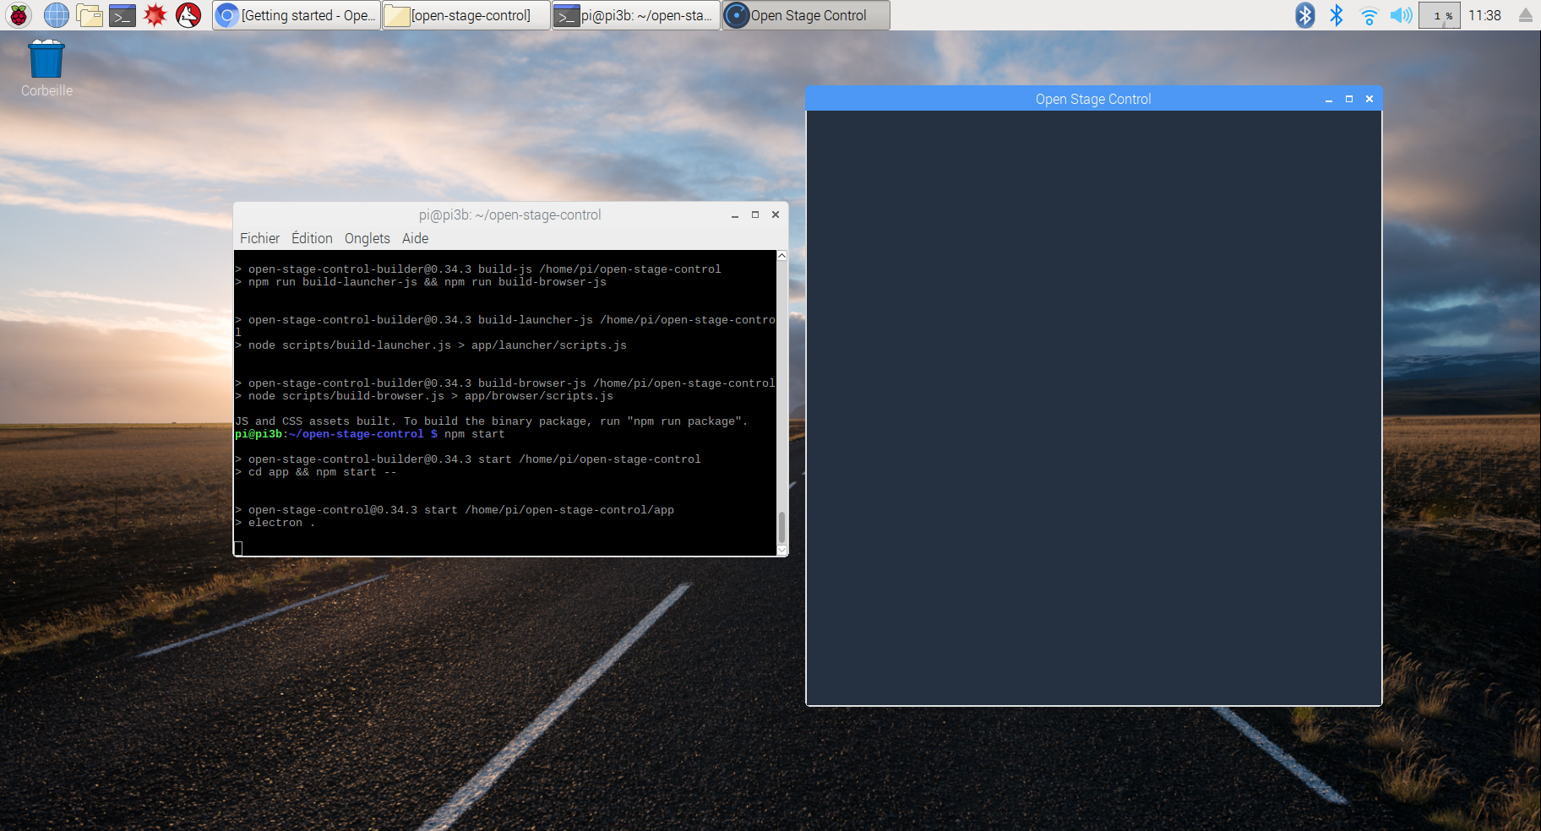1541x831 pixels.
Task: Click the terminal scrollbar down arrow
Action: click(781, 551)
